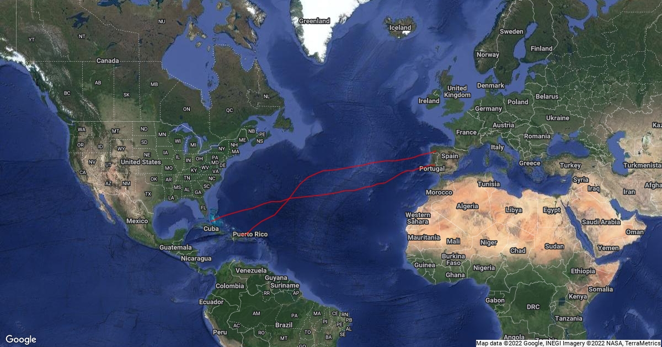Click the Google logo in the corner
The height and width of the screenshot is (347, 662).
pos(21,339)
